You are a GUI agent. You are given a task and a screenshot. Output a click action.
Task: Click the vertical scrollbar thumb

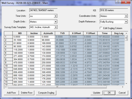(x=126, y=38)
